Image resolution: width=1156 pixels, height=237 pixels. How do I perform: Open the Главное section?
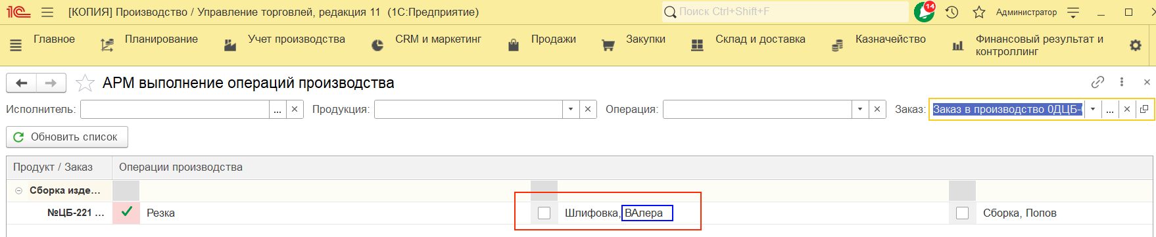click(x=54, y=39)
